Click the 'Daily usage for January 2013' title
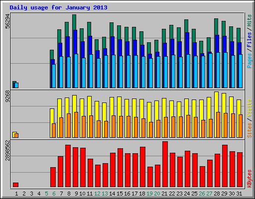The height and width of the screenshot is (199, 255). (x=58, y=7)
